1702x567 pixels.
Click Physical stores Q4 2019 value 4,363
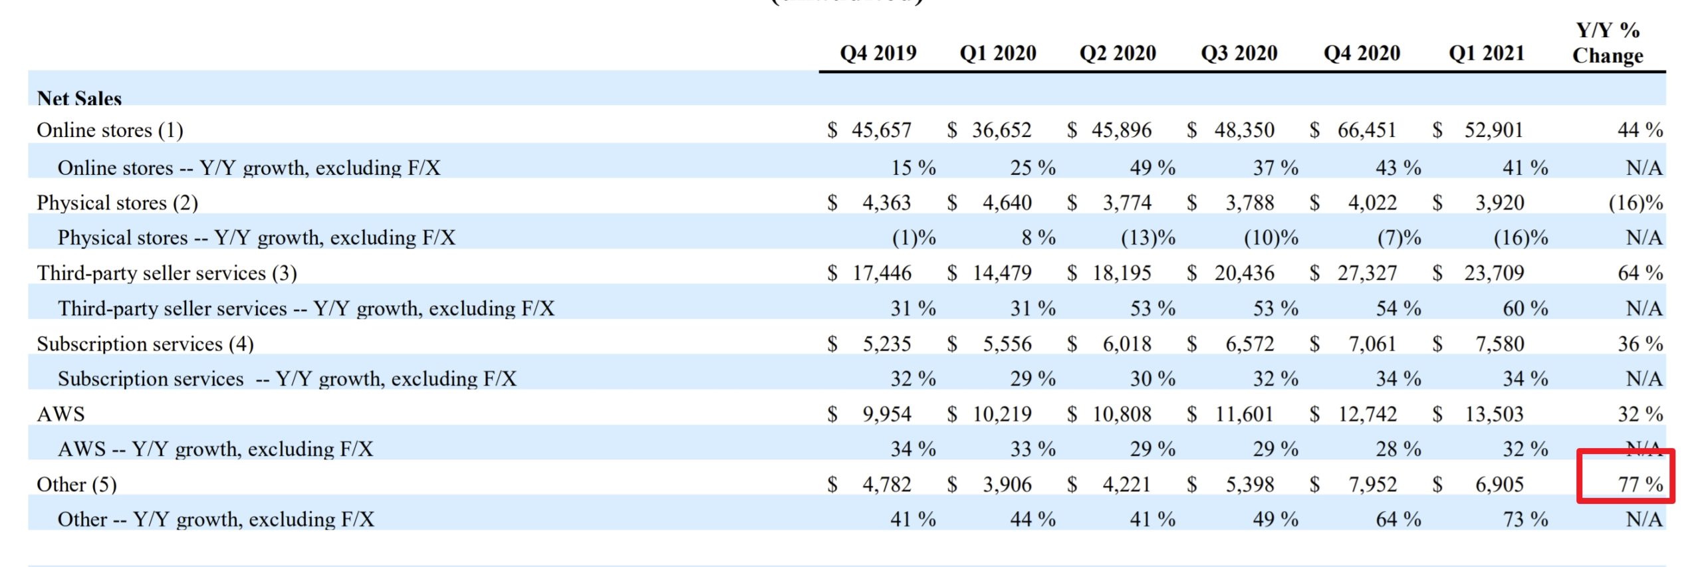[886, 203]
